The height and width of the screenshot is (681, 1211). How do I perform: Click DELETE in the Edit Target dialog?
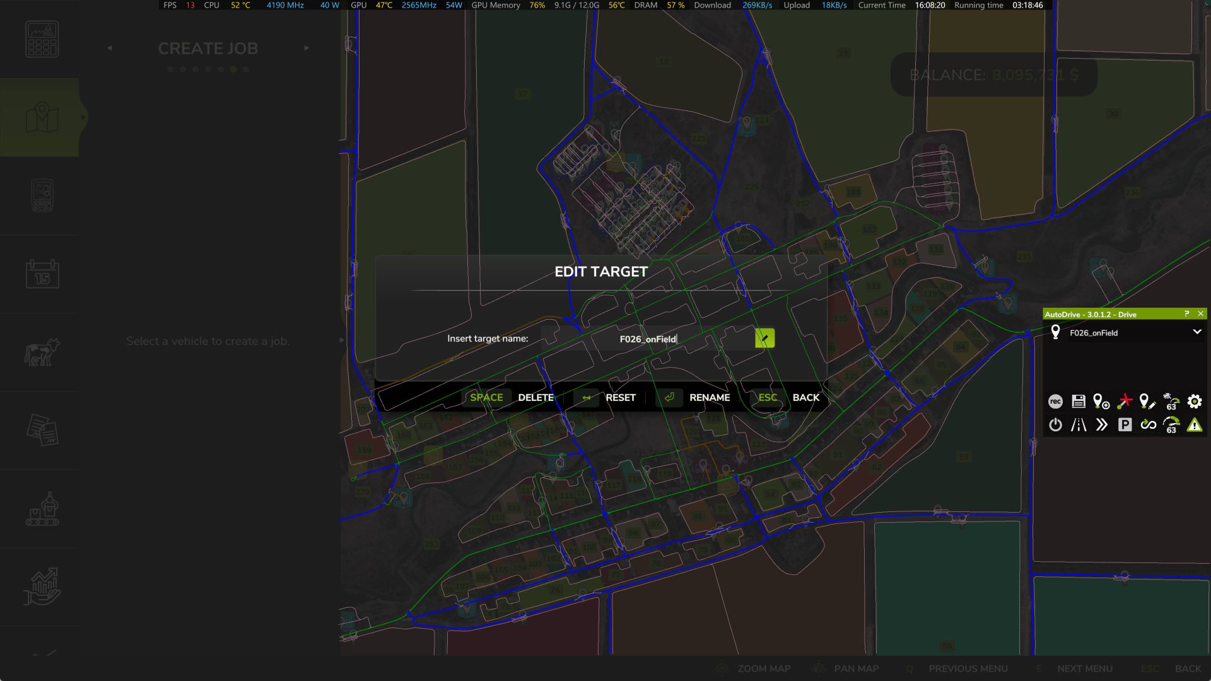[x=535, y=398]
